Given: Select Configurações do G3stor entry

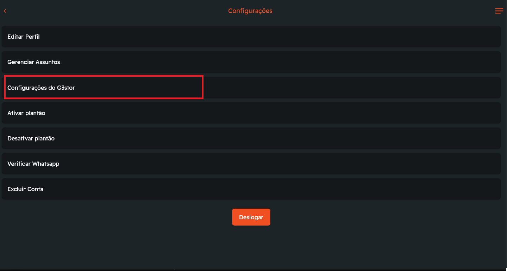Looking at the screenshot, I should [251, 88].
